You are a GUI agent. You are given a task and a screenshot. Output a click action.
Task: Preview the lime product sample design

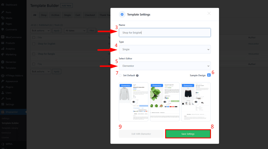165,102
